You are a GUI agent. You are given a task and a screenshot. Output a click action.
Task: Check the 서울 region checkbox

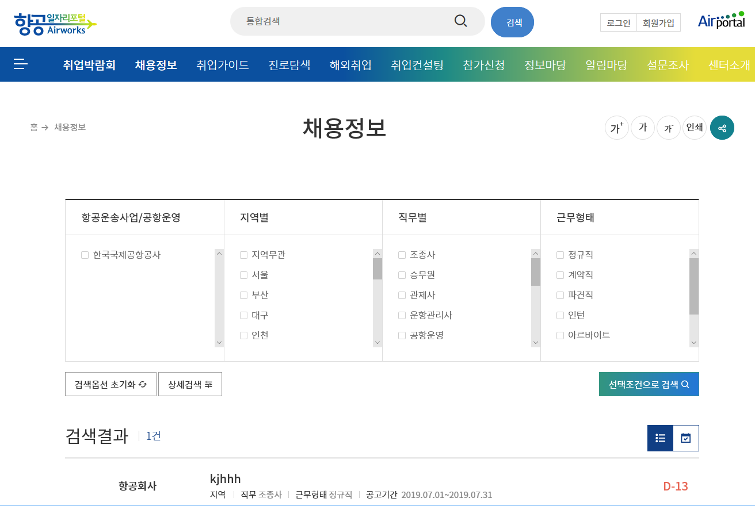243,275
